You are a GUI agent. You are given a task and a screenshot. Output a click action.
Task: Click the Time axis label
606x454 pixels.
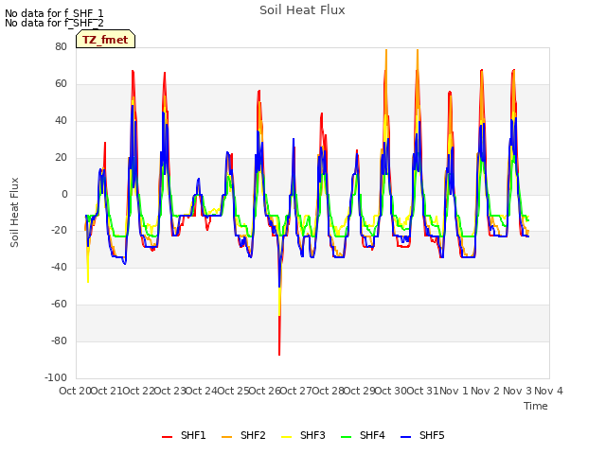[536, 406]
